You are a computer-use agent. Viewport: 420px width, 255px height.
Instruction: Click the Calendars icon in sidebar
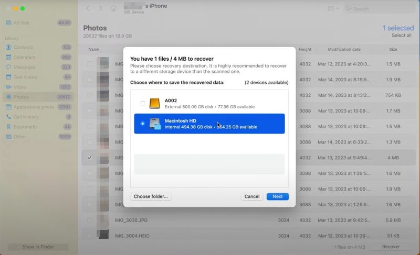click(8, 57)
